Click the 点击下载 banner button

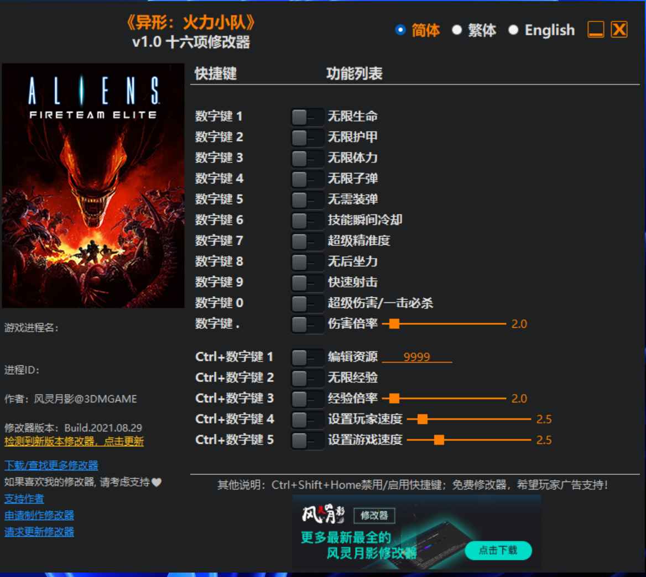click(498, 550)
